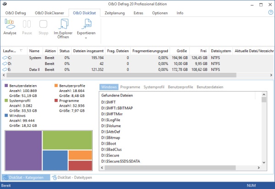Image resolution: width=275 pixels, height=189 pixels.
Task: Switch to O&O DiskCleaner tab
Action: click(x=49, y=13)
